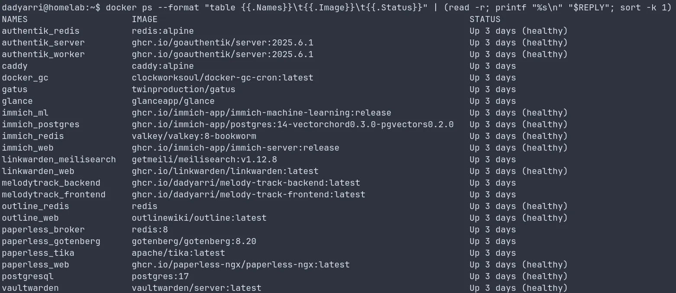Click the valkey/valkey:8-bookworm image text
The height and width of the screenshot is (293, 676).
(x=194, y=136)
